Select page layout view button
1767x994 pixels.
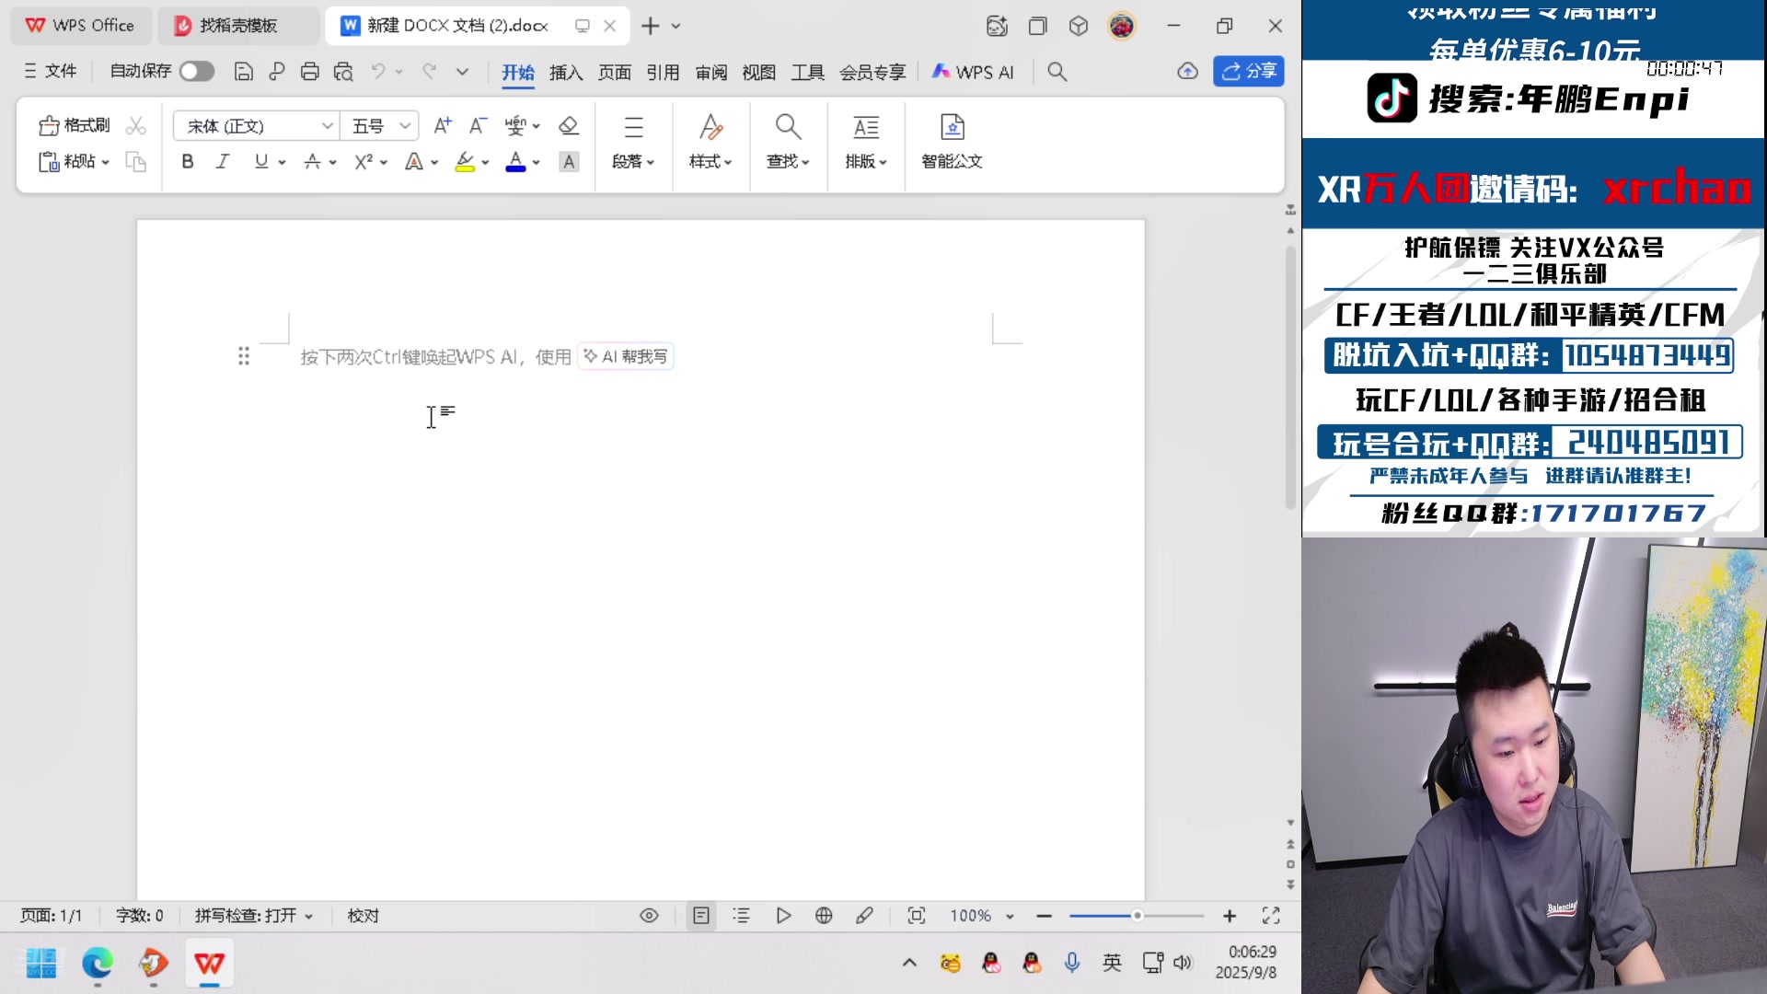point(701,916)
